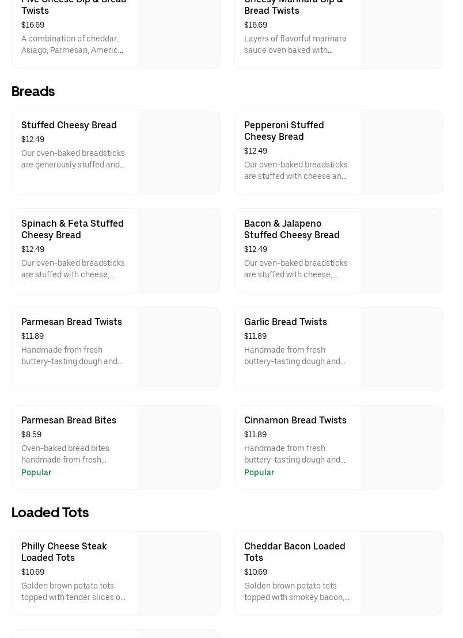Screen dimensions: 463x638
Task: Click the Cheesy Marinara Dip description text
Action: (x=295, y=44)
